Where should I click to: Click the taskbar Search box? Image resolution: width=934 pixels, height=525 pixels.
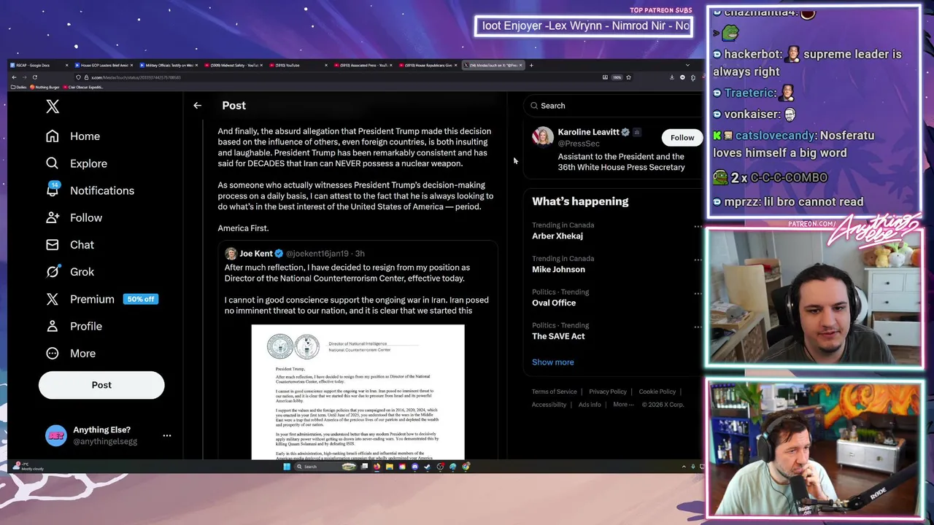pyautogui.click(x=325, y=467)
